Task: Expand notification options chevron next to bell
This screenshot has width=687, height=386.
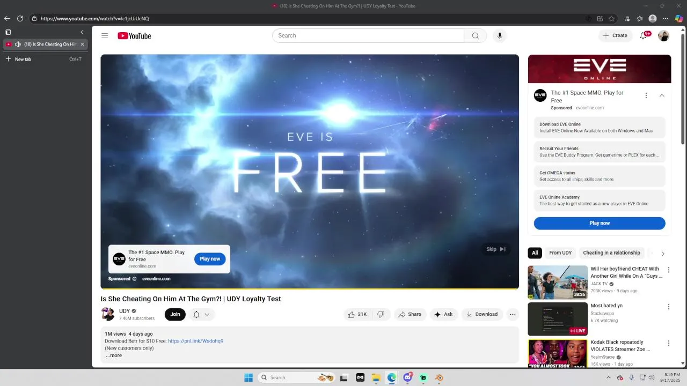Action: pyautogui.click(x=207, y=315)
